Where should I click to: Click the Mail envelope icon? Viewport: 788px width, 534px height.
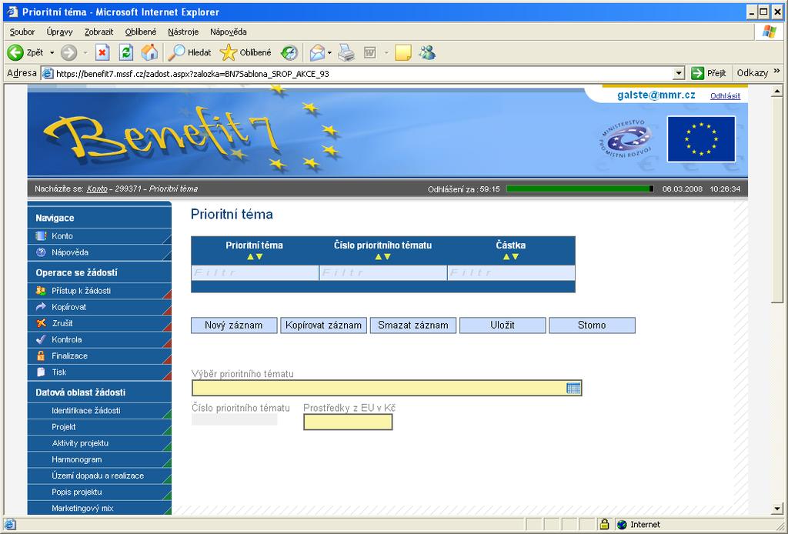[316, 52]
